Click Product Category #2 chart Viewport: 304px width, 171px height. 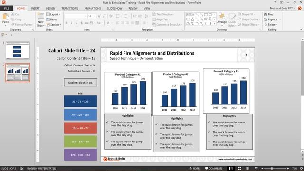pyautogui.click(x=176, y=94)
